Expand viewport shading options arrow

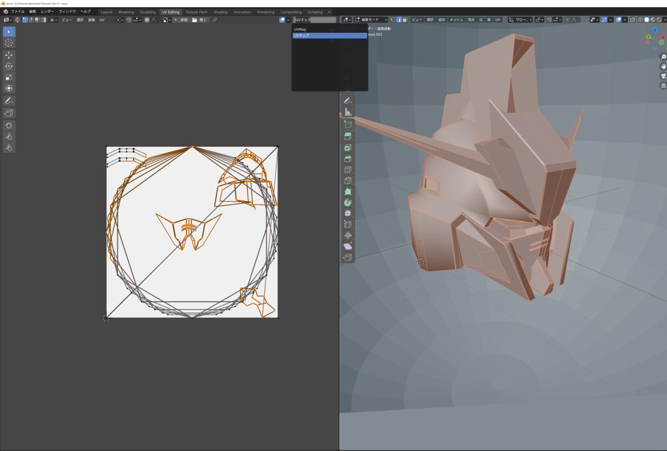tap(664, 20)
